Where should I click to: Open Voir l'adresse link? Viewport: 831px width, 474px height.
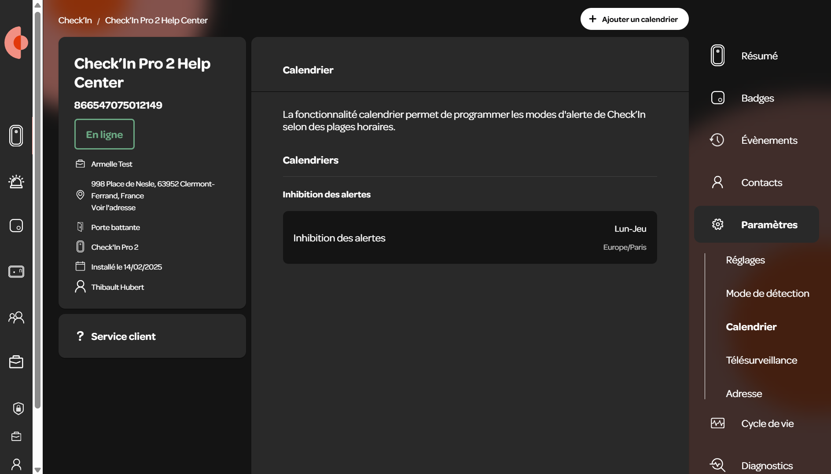(x=113, y=208)
